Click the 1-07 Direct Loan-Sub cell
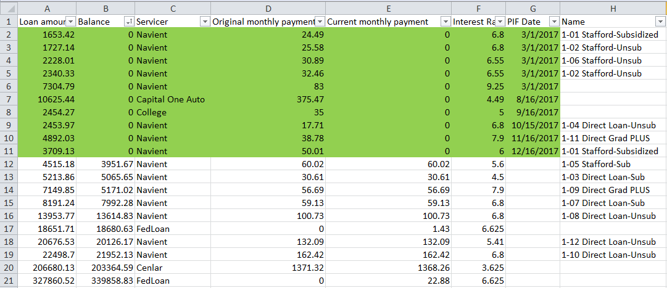 613,203
